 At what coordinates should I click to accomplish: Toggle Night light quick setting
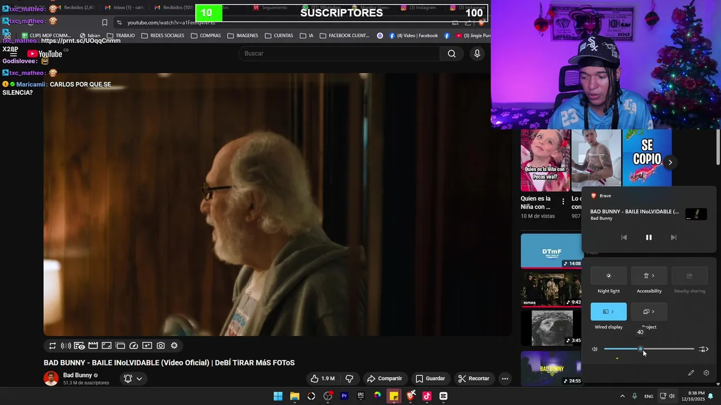[x=608, y=276]
